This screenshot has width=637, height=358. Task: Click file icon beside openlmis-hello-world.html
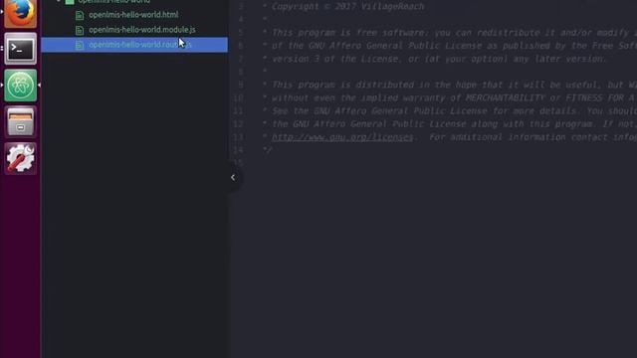coord(80,16)
